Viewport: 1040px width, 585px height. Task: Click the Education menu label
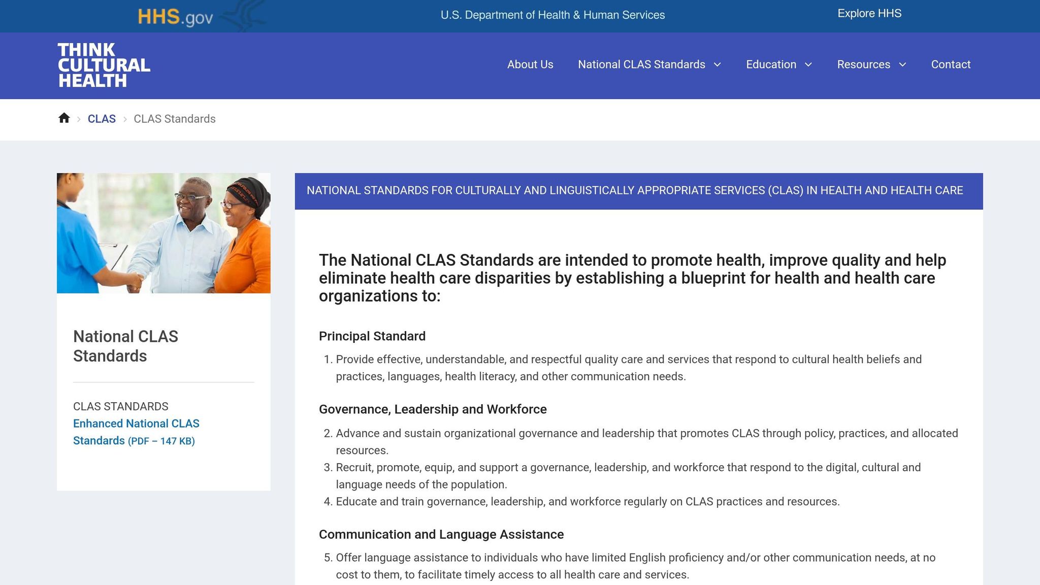(770, 64)
